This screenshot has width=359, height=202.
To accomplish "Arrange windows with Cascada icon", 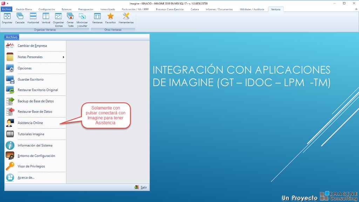I will [20, 16].
